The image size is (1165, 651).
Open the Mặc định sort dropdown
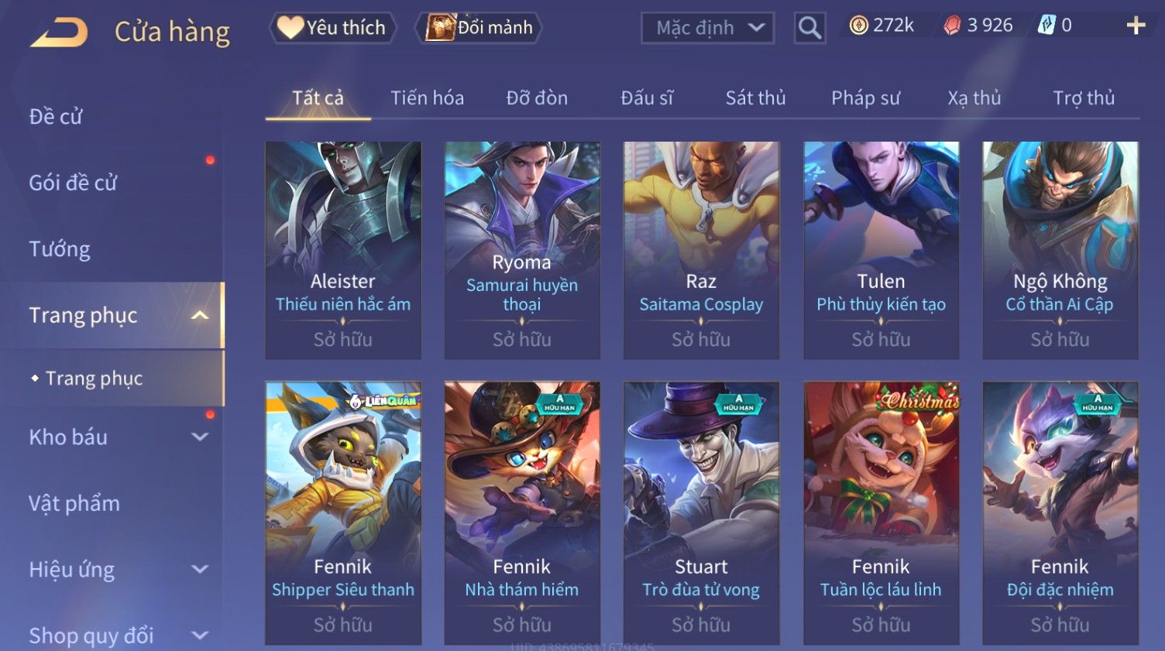point(707,28)
